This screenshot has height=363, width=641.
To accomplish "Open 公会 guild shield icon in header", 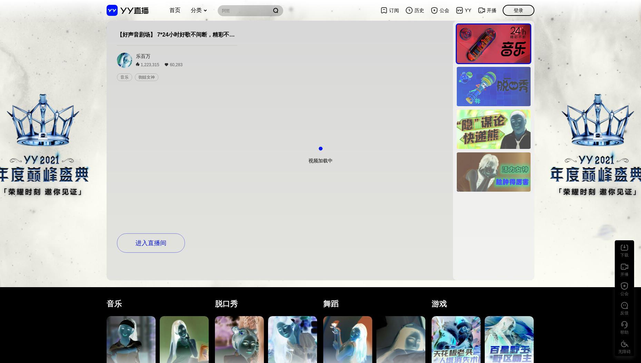I will (434, 10).
